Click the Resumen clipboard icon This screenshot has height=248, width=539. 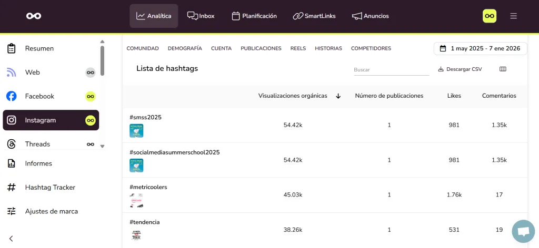(12, 48)
